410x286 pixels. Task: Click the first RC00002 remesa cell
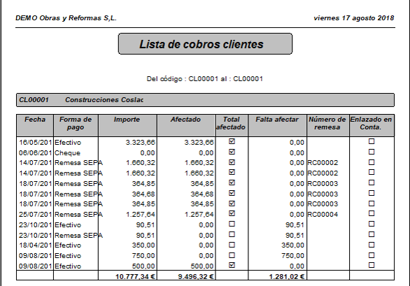323,163
